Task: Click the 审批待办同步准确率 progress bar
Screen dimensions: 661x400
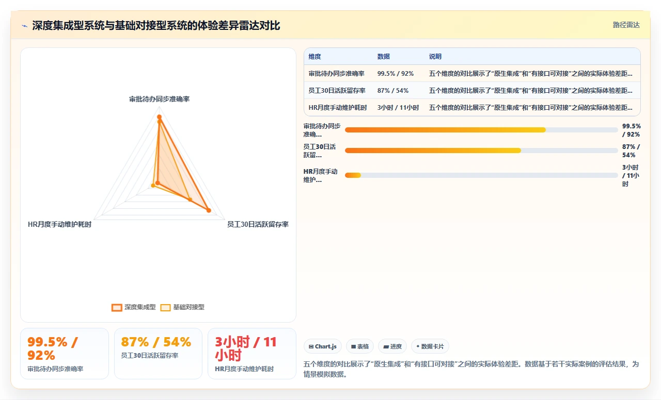Action: click(x=481, y=130)
